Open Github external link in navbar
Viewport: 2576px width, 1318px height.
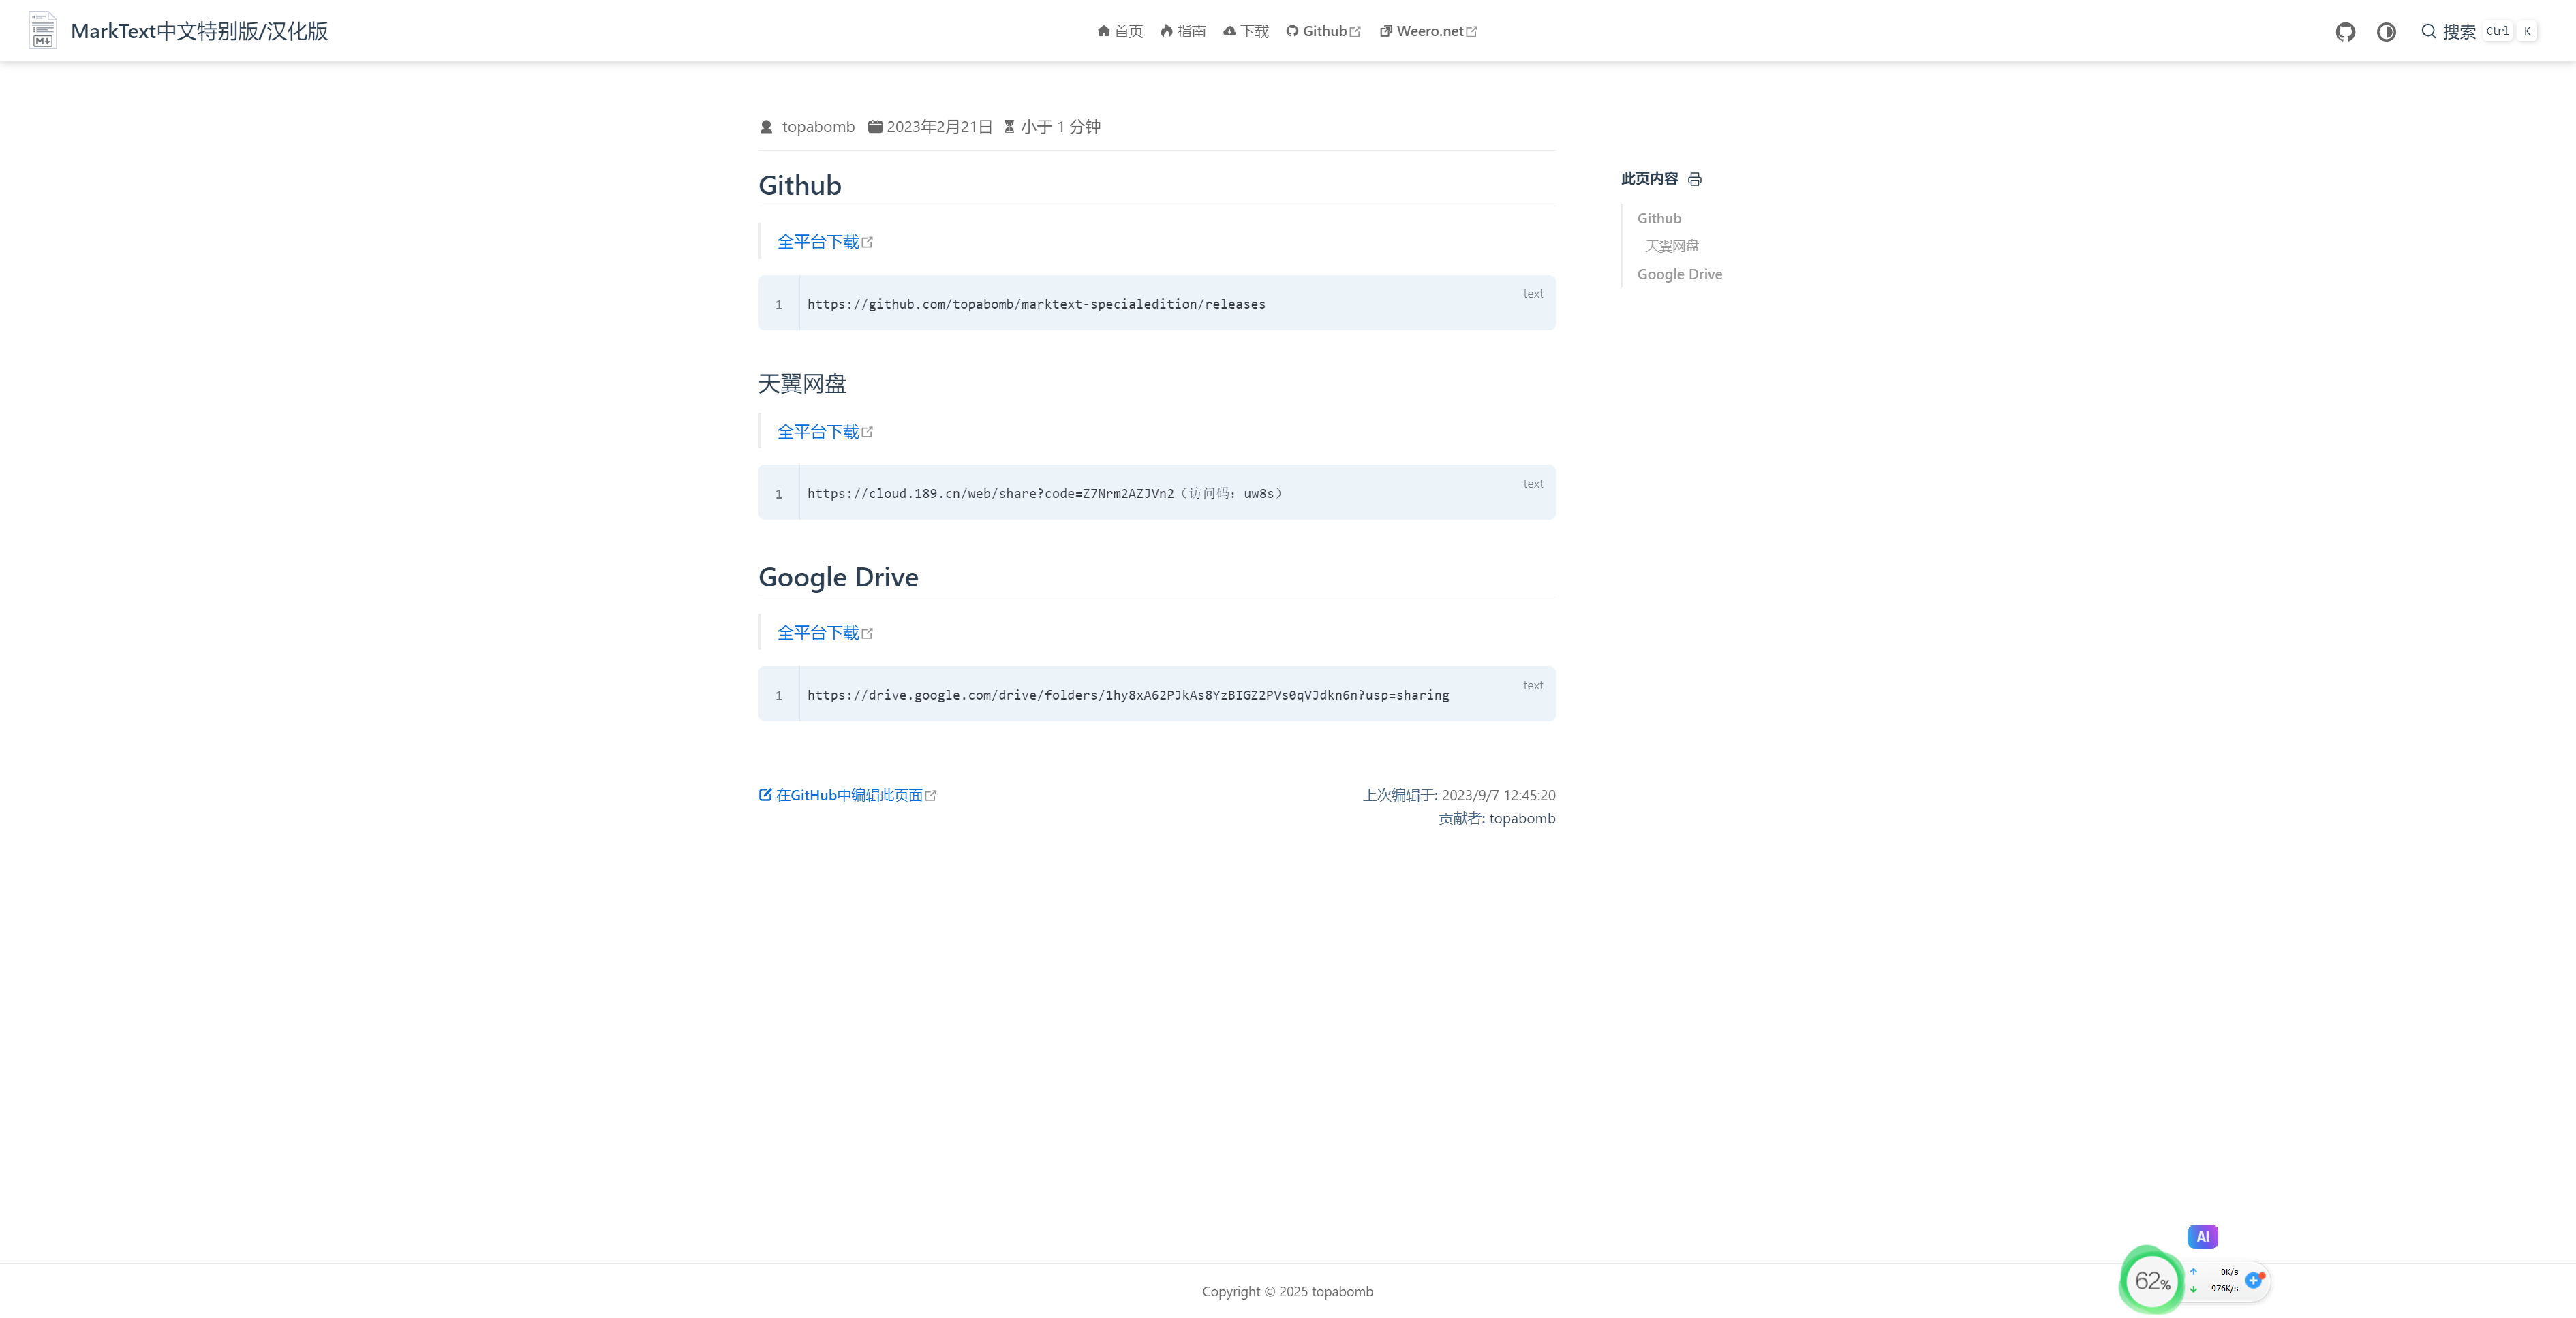(1323, 32)
